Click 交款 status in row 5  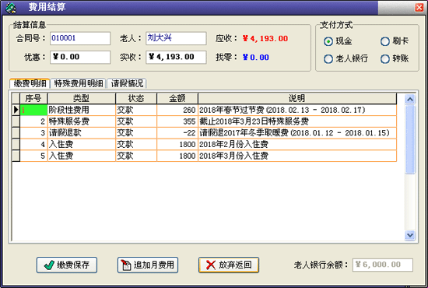click(x=136, y=156)
